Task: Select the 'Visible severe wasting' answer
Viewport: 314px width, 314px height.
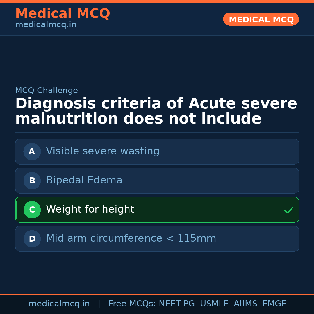Action: click(103, 151)
